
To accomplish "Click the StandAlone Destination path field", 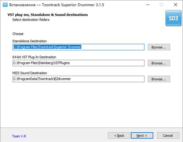I will tap(78, 47).
